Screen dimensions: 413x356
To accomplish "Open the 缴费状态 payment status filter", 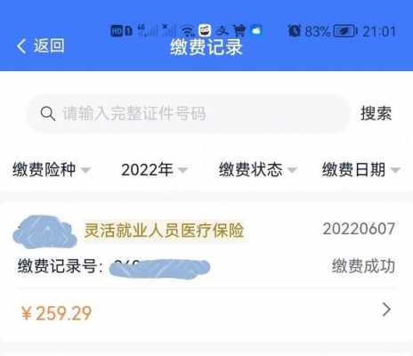I will pos(257,170).
